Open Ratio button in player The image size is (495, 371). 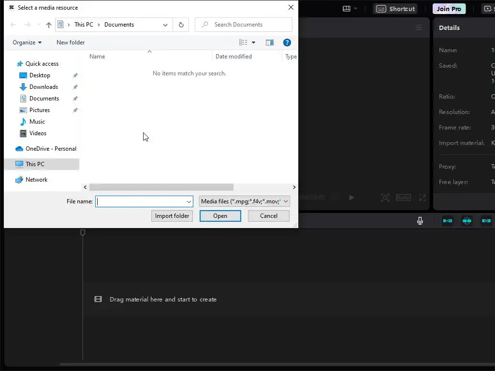point(404,198)
